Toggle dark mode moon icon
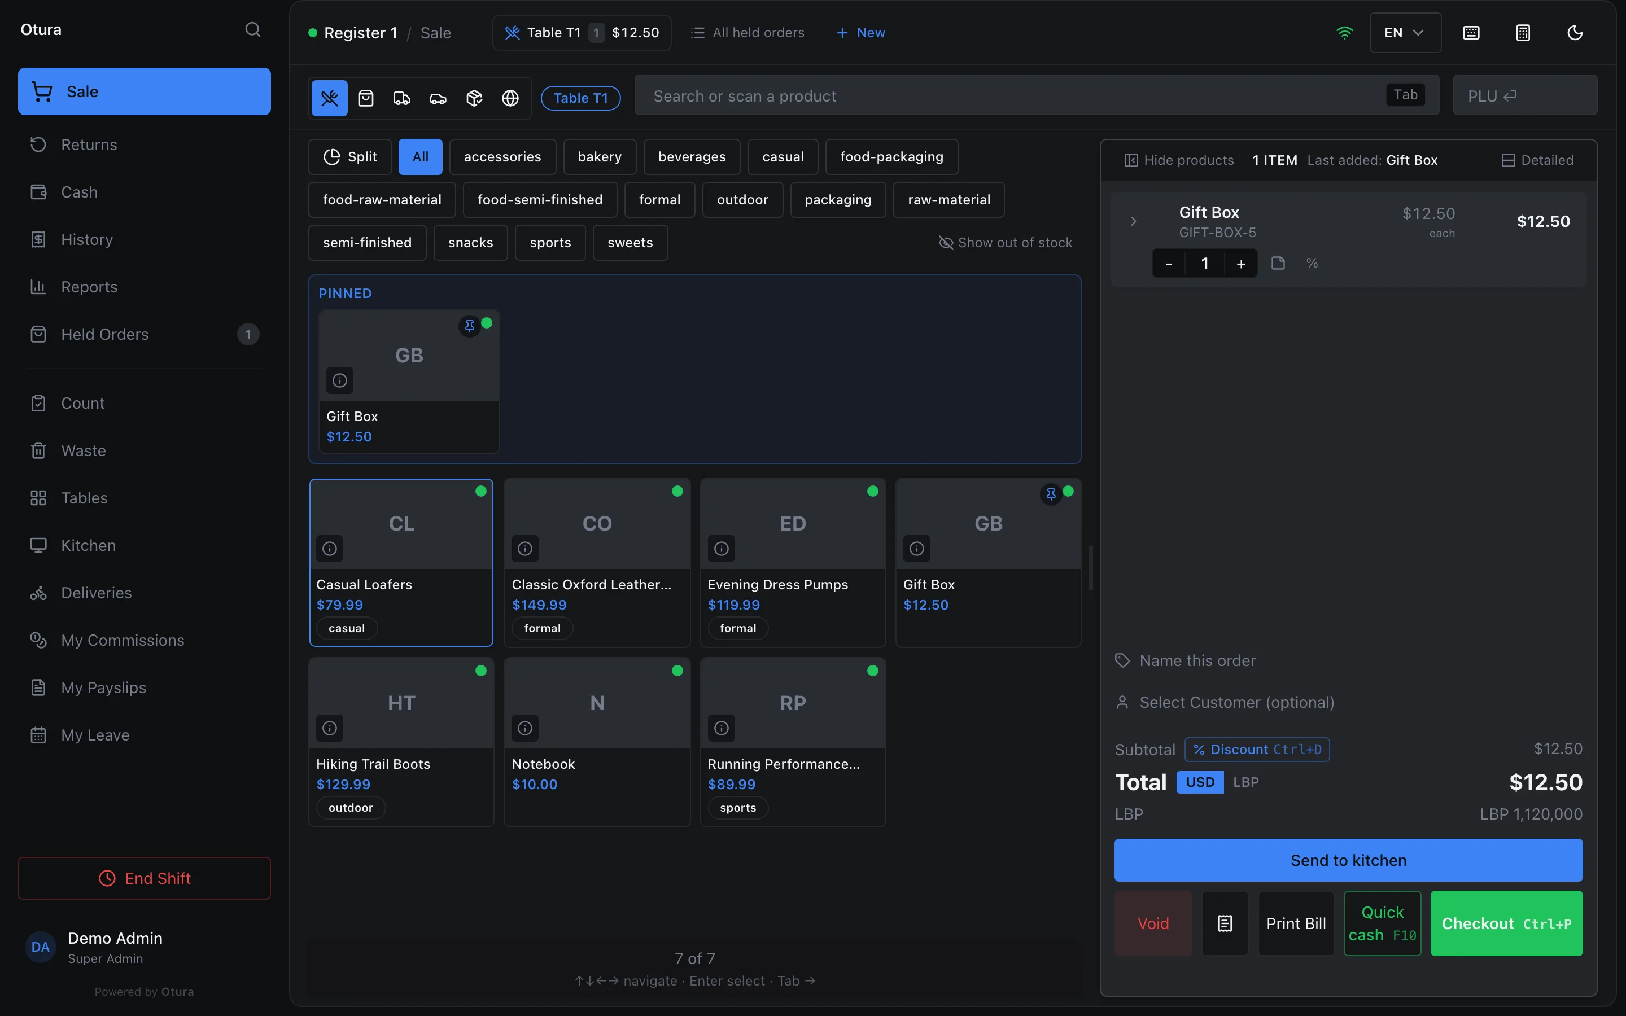The width and height of the screenshot is (1626, 1016). [x=1575, y=32]
